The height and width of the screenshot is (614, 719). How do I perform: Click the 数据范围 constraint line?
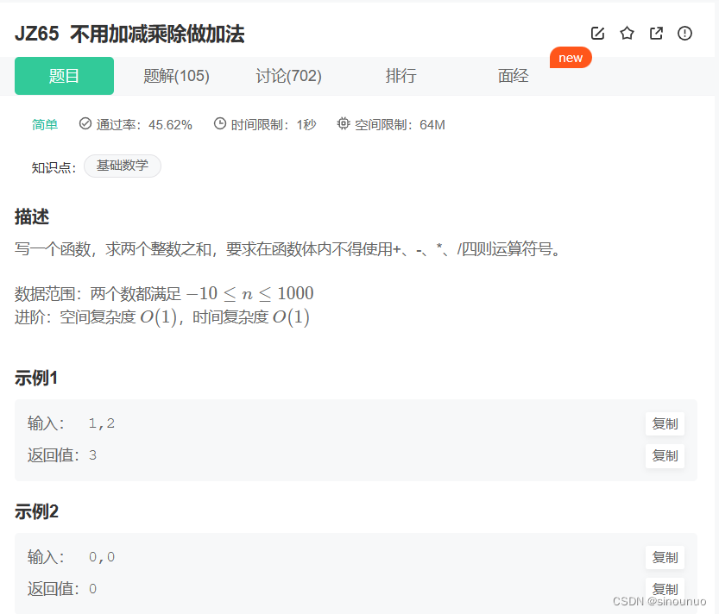[x=164, y=293]
